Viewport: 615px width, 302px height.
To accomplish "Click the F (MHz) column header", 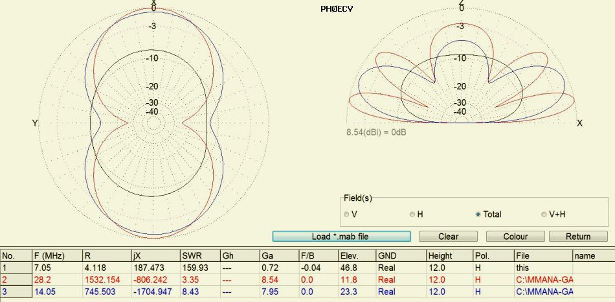I will tap(57, 255).
